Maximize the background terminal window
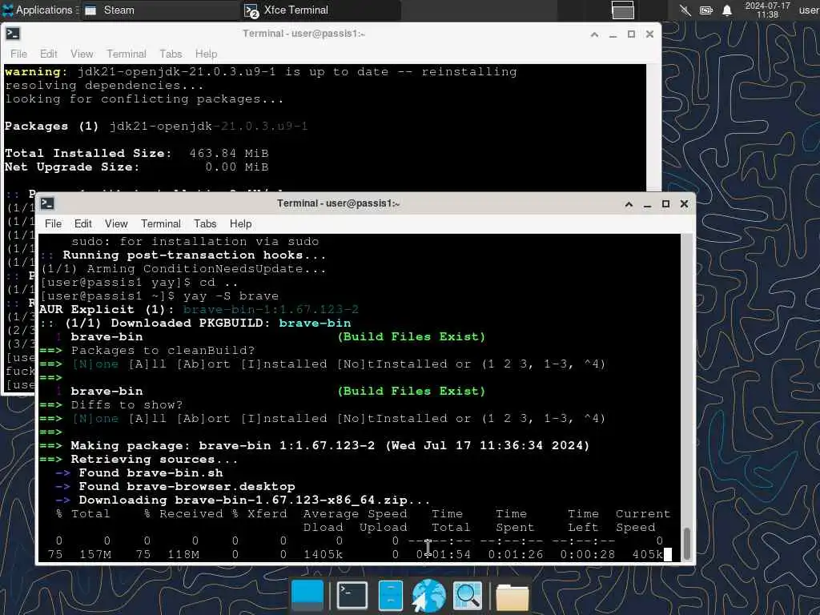The width and height of the screenshot is (820, 615). click(x=631, y=34)
